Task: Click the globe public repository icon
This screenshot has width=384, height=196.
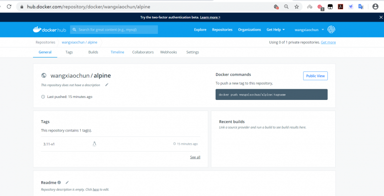Action: click(x=44, y=75)
